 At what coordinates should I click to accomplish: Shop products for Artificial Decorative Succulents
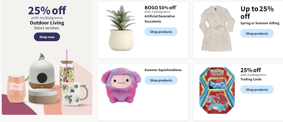(x=161, y=32)
